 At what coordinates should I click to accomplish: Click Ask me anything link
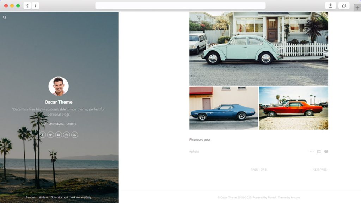pyautogui.click(x=81, y=197)
